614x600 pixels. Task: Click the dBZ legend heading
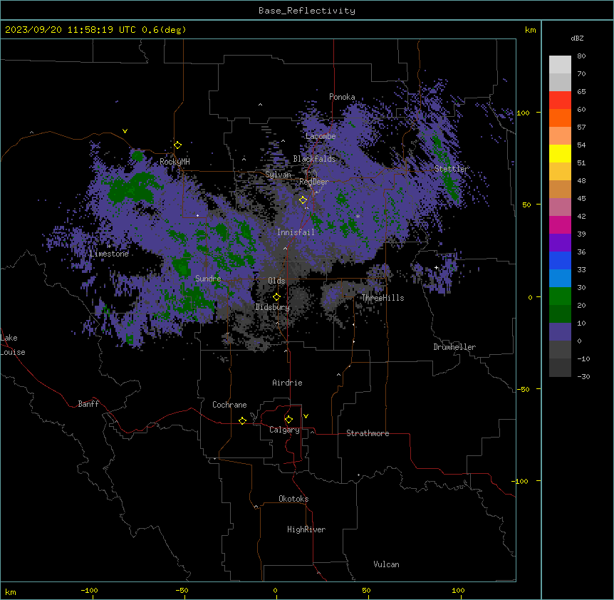click(577, 38)
